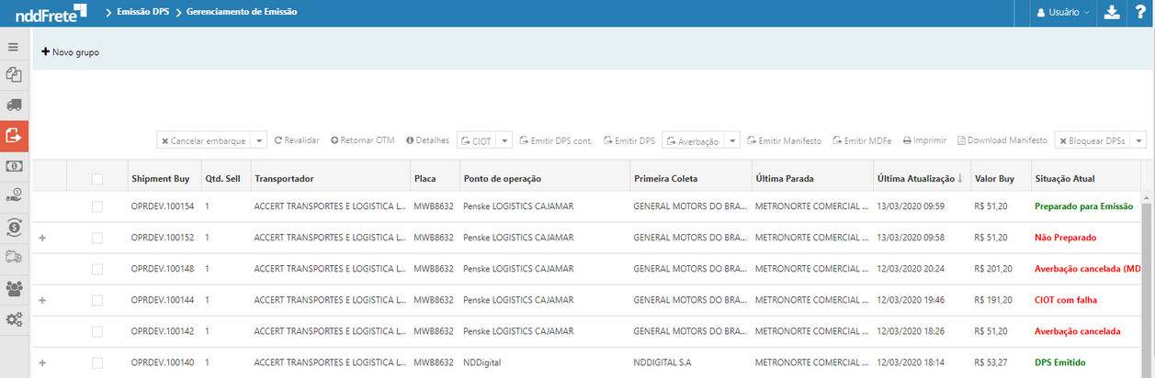Click the CIOT button
Screen dimensions: 1155x378
[476, 141]
